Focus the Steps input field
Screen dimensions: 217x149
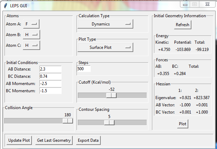pos(84,69)
